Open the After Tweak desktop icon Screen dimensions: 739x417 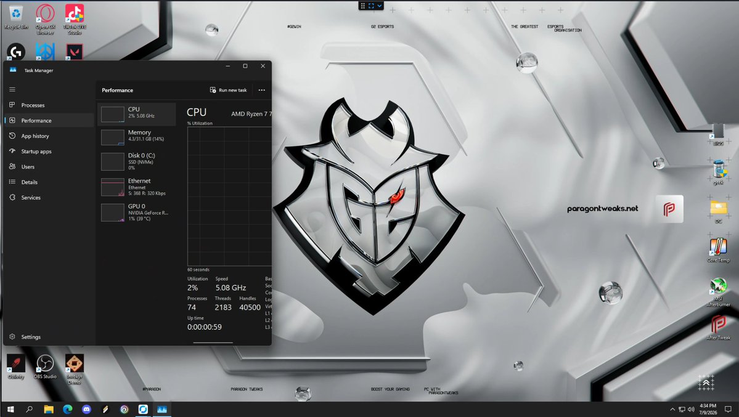(718, 328)
